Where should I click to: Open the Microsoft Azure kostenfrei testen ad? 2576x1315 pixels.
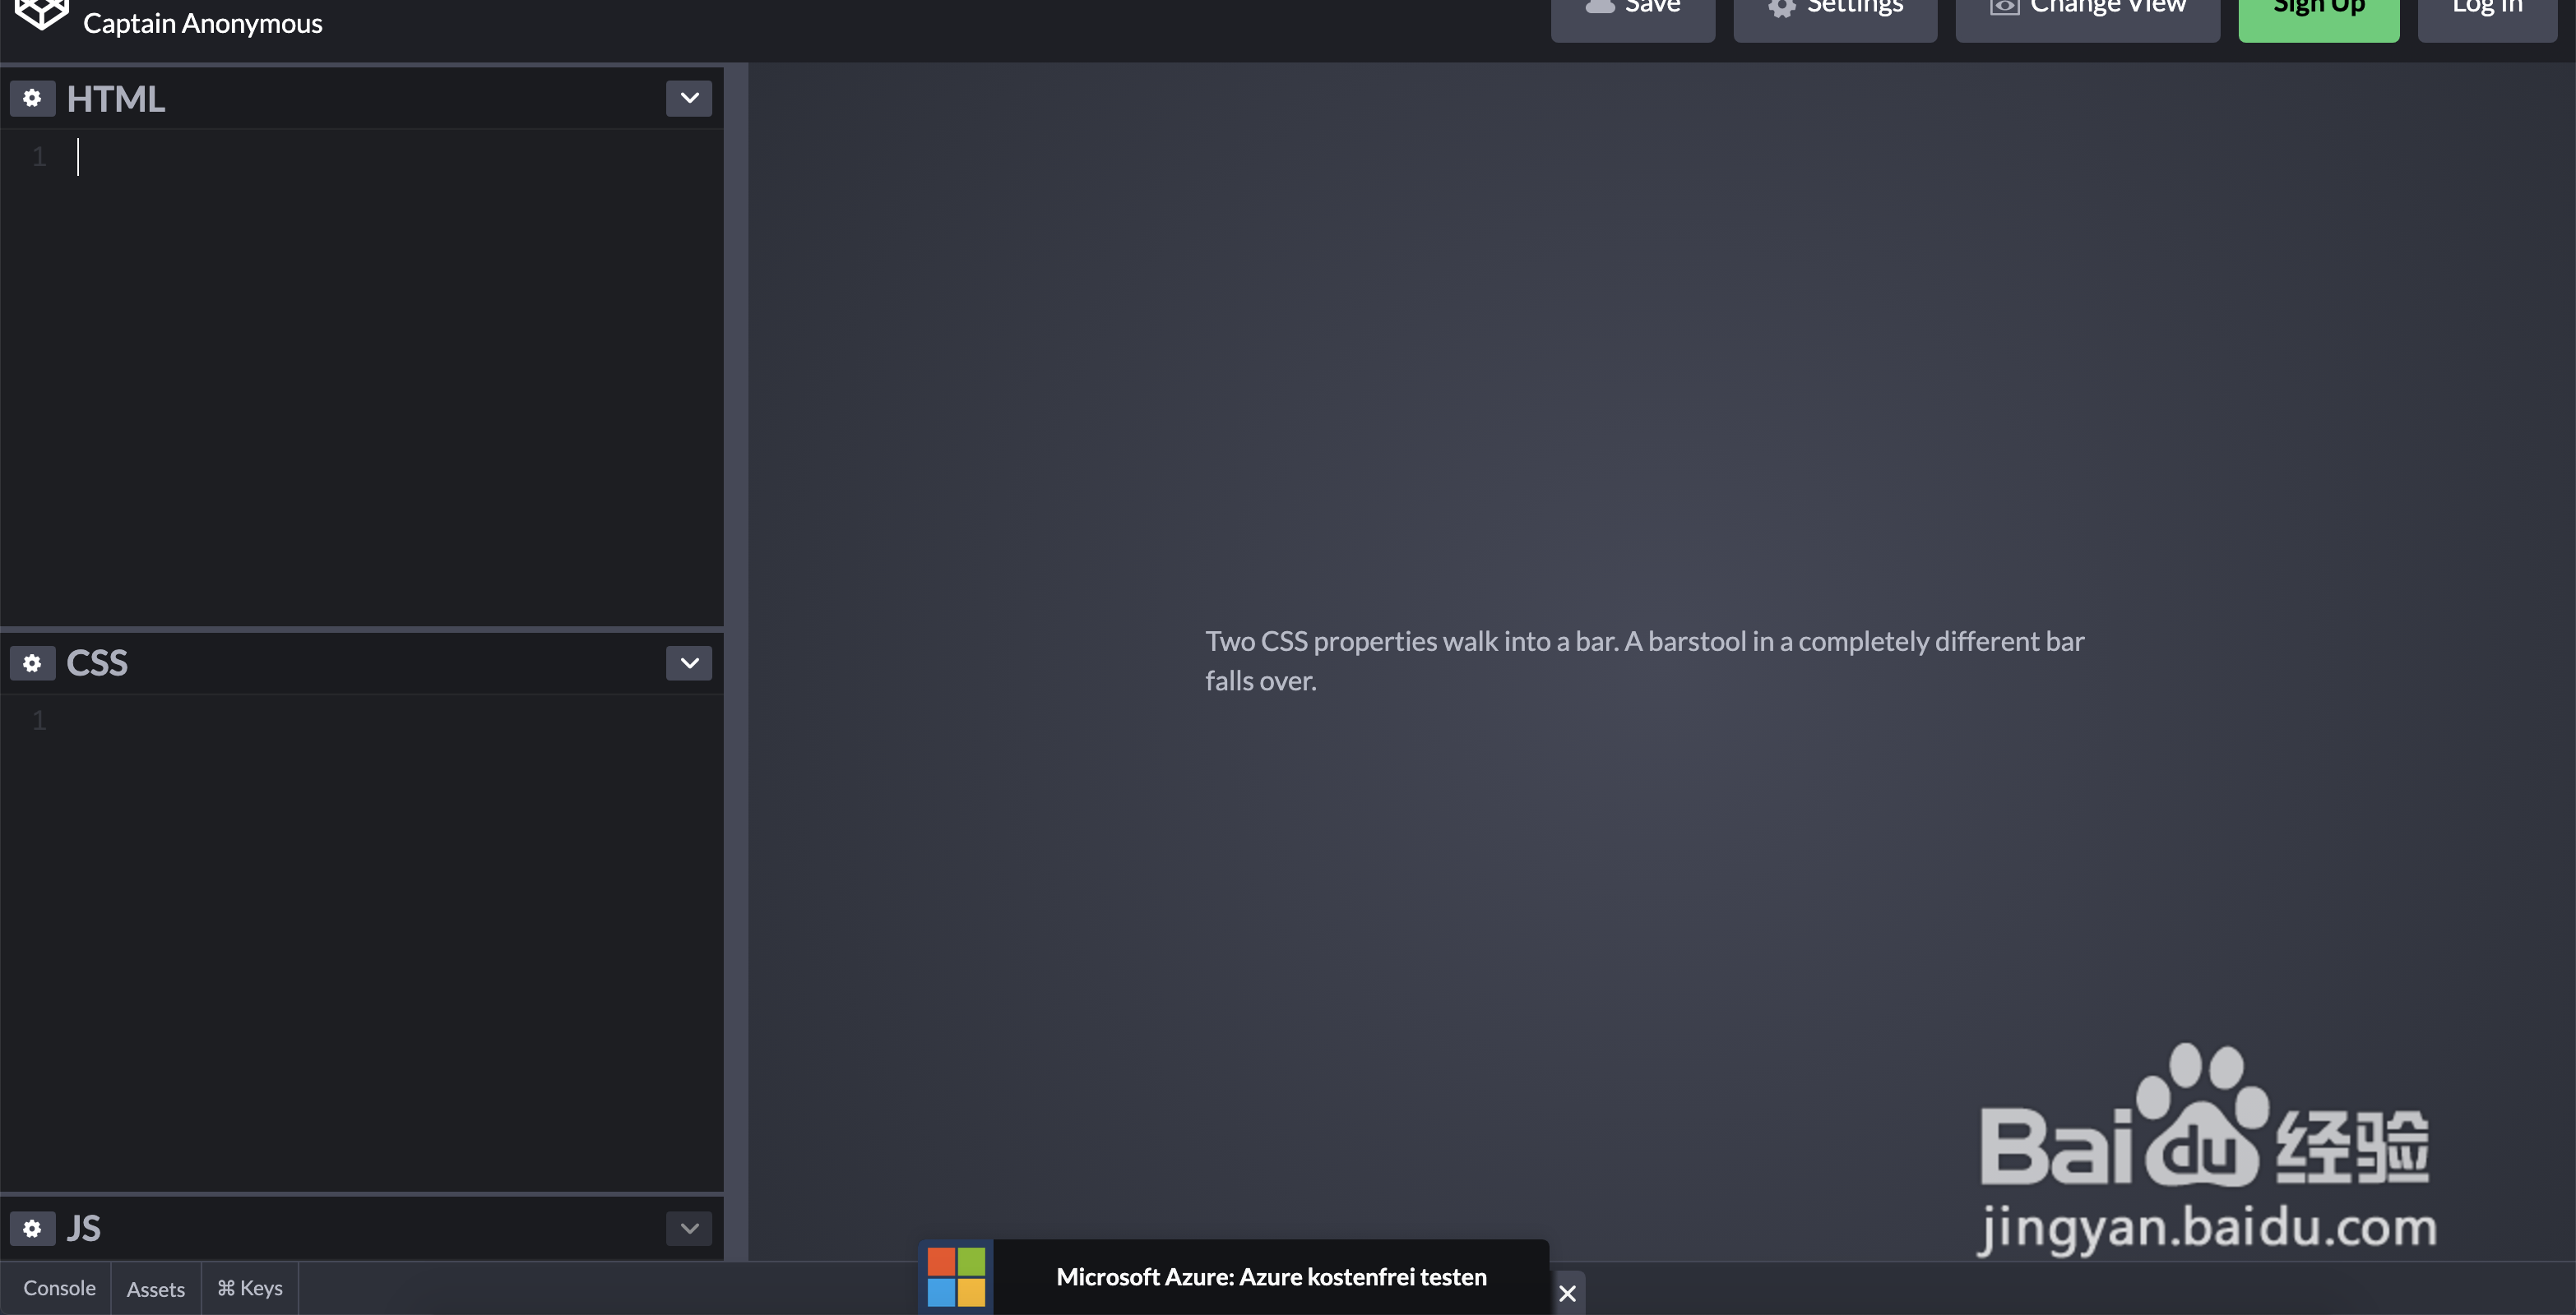(x=1271, y=1277)
